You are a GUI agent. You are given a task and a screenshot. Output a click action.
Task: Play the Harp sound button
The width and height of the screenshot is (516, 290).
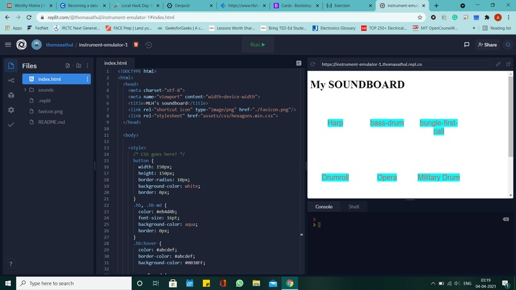[335, 123]
